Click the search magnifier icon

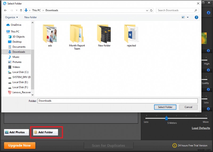[x=196, y=10]
